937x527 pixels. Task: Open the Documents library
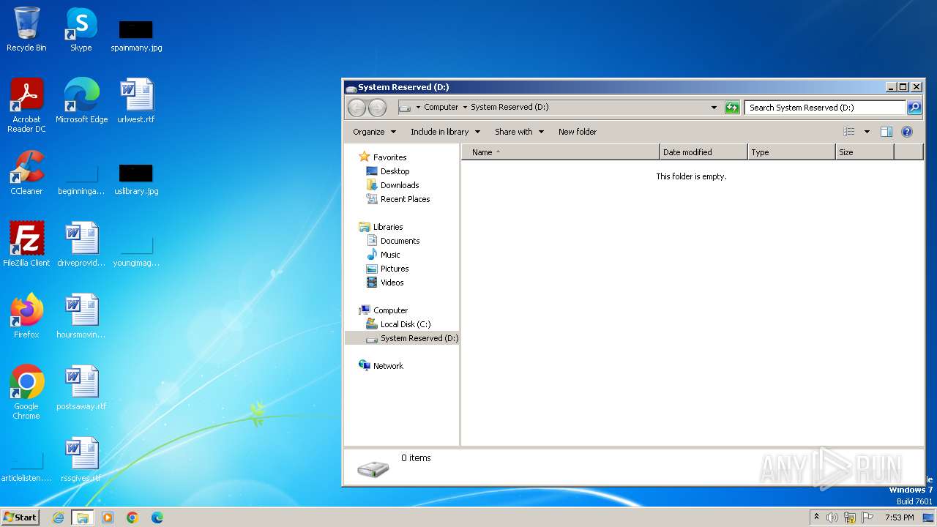click(x=400, y=241)
